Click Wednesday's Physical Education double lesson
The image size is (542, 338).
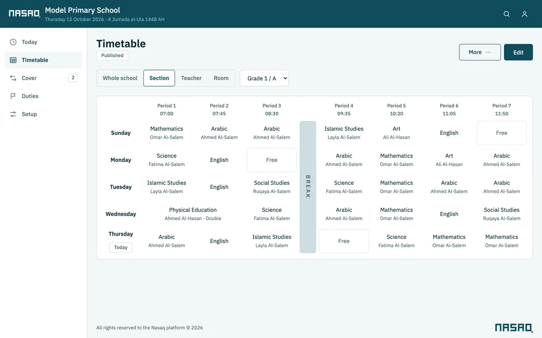193,214
